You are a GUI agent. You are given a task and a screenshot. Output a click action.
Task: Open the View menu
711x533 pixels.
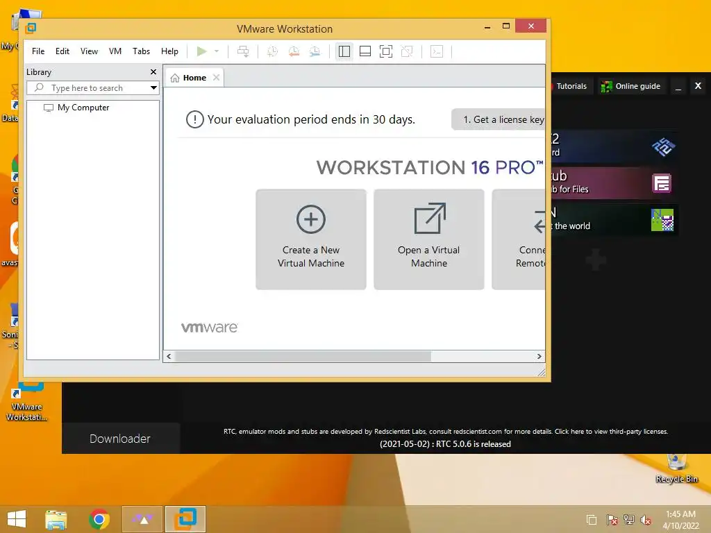coord(89,51)
